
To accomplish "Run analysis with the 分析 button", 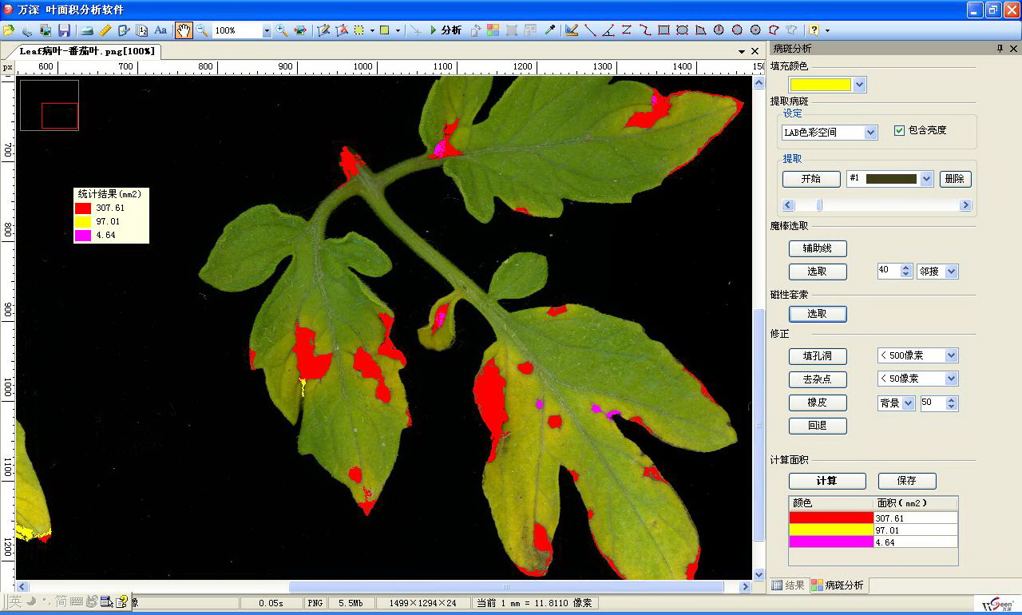I will [446, 30].
